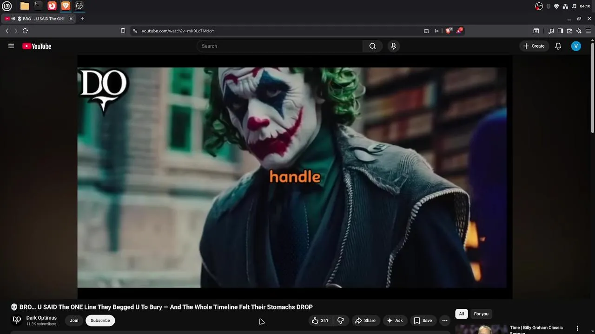Image resolution: width=595 pixels, height=334 pixels.
Task: Open the Linux Mint start menu
Action: pos(7,6)
